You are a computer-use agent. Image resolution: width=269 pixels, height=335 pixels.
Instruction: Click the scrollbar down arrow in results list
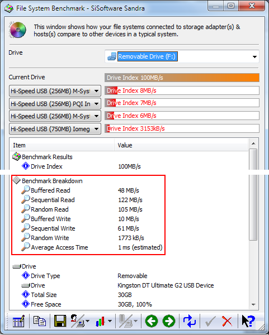click(253, 304)
